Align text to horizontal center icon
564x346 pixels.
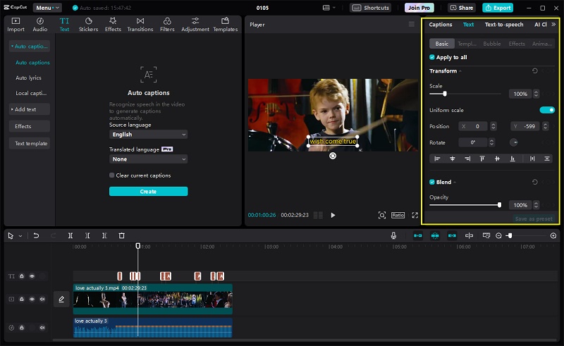[452, 159]
